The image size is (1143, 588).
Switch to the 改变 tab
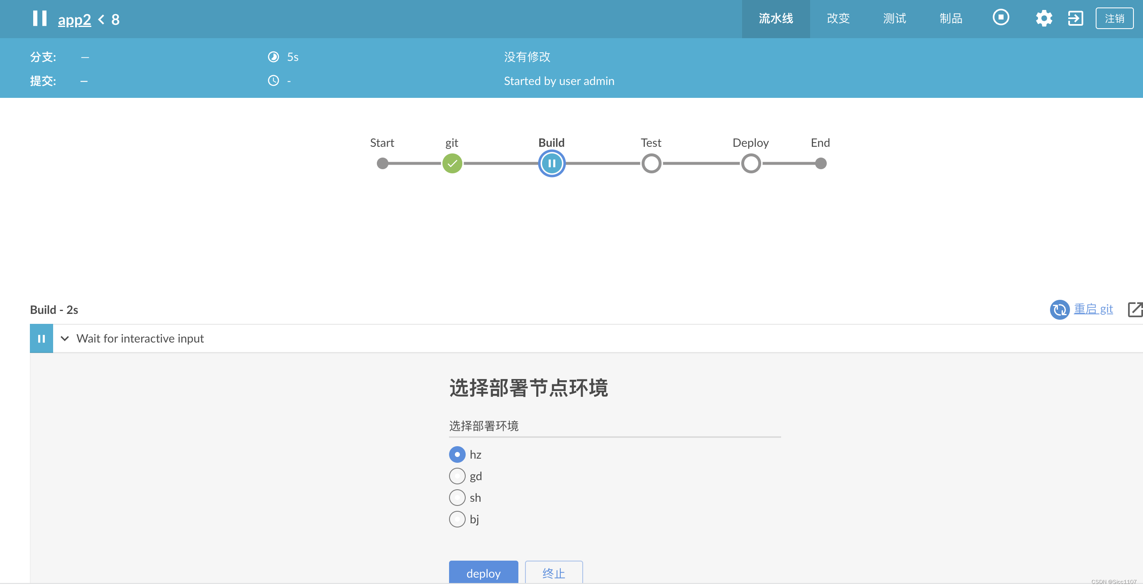coord(838,19)
